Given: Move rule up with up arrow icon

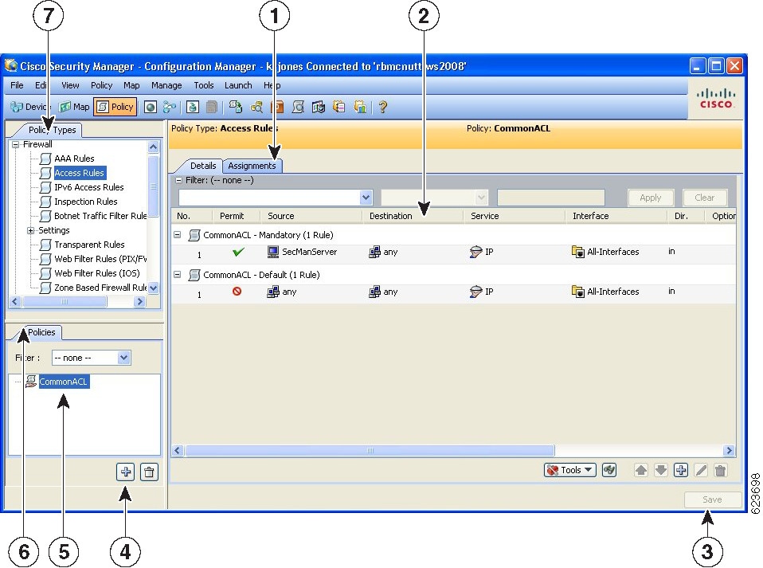Looking at the screenshot, I should [x=641, y=470].
